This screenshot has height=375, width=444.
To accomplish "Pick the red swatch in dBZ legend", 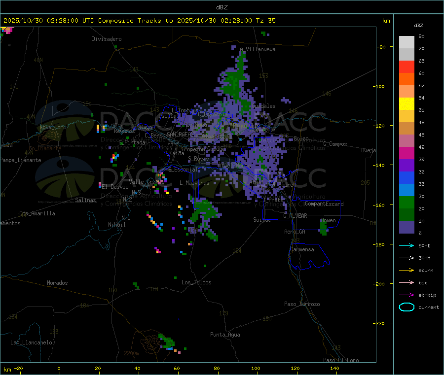I will coord(407,67).
